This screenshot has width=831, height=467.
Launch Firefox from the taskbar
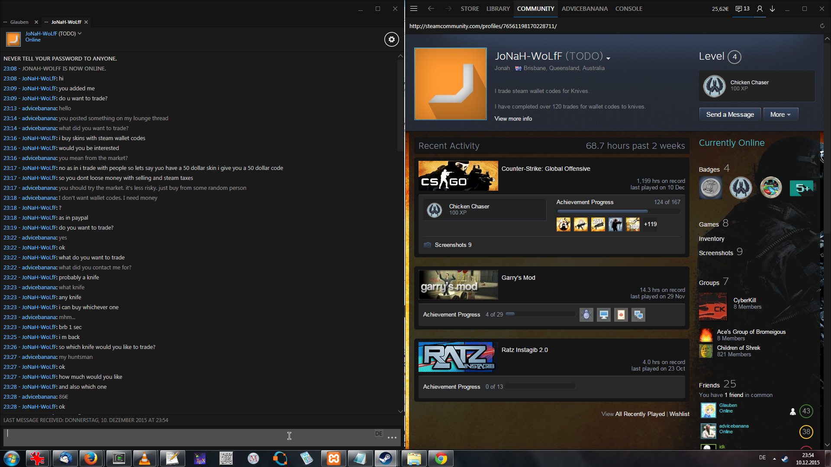point(91,458)
